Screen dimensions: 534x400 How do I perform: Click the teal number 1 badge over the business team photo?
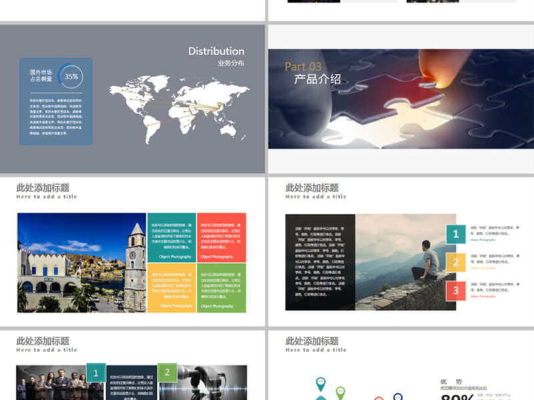click(95, 373)
